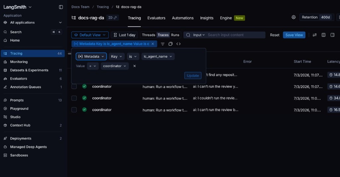Select the Runs view toggle
Image resolution: width=340 pixels, height=177 pixels.
175,35
